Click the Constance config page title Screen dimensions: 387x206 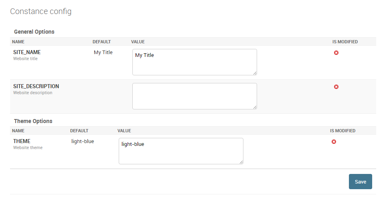coord(41,11)
